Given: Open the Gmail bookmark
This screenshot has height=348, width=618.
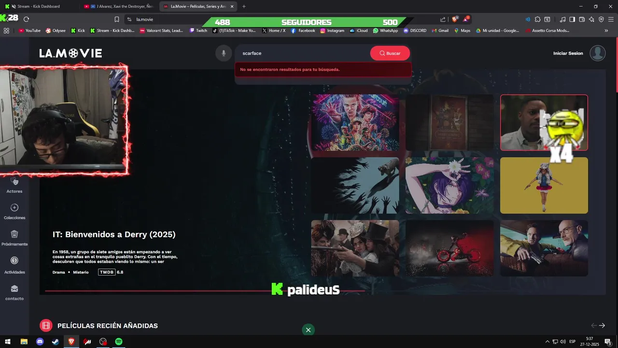Looking at the screenshot, I should point(440,30).
